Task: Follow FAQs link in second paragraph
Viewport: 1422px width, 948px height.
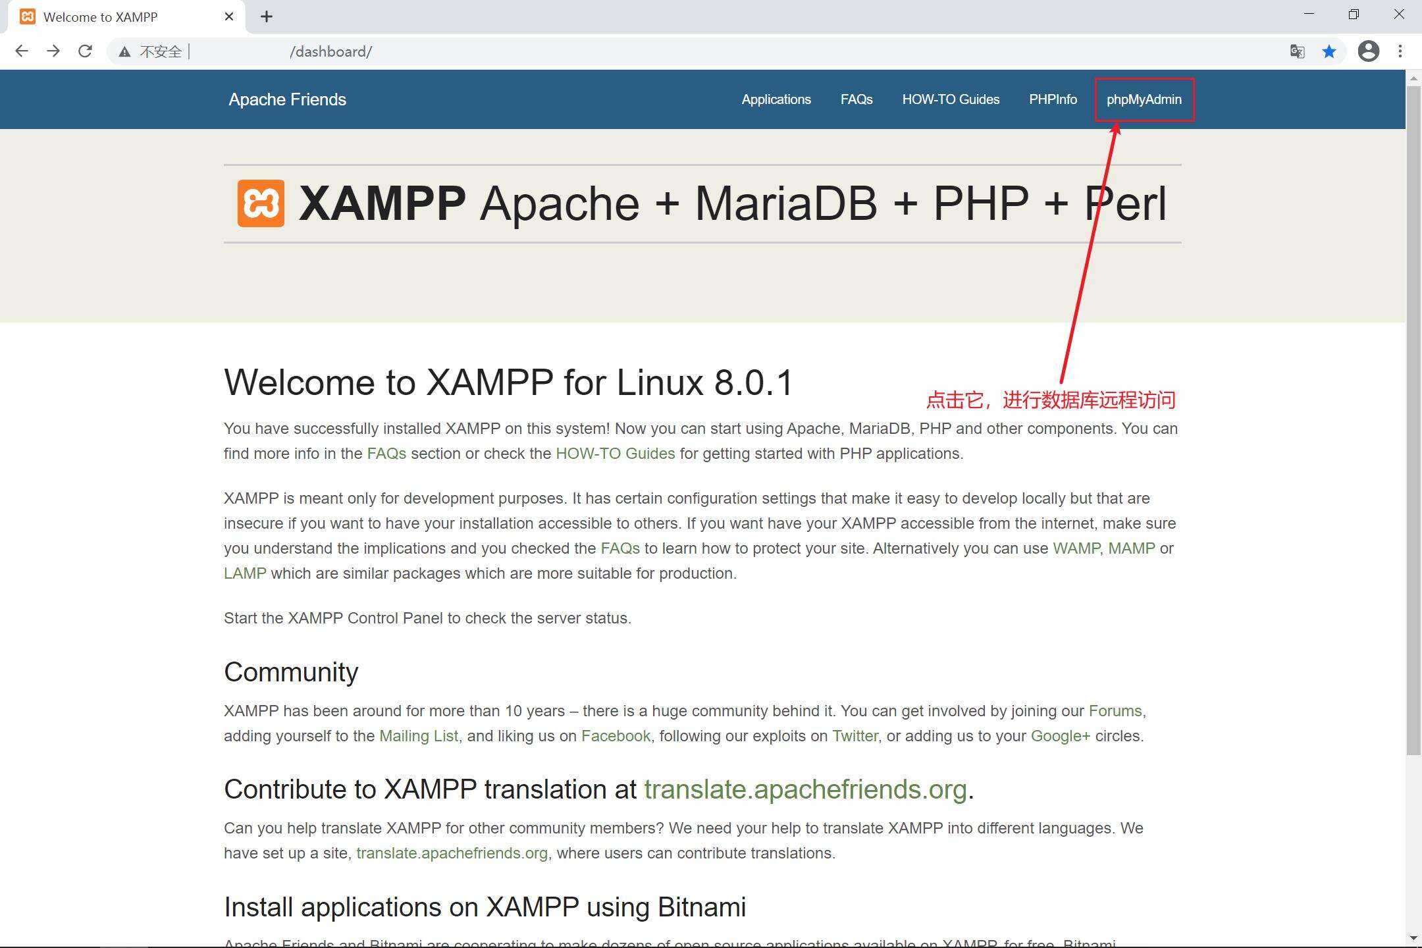Action: [x=620, y=548]
